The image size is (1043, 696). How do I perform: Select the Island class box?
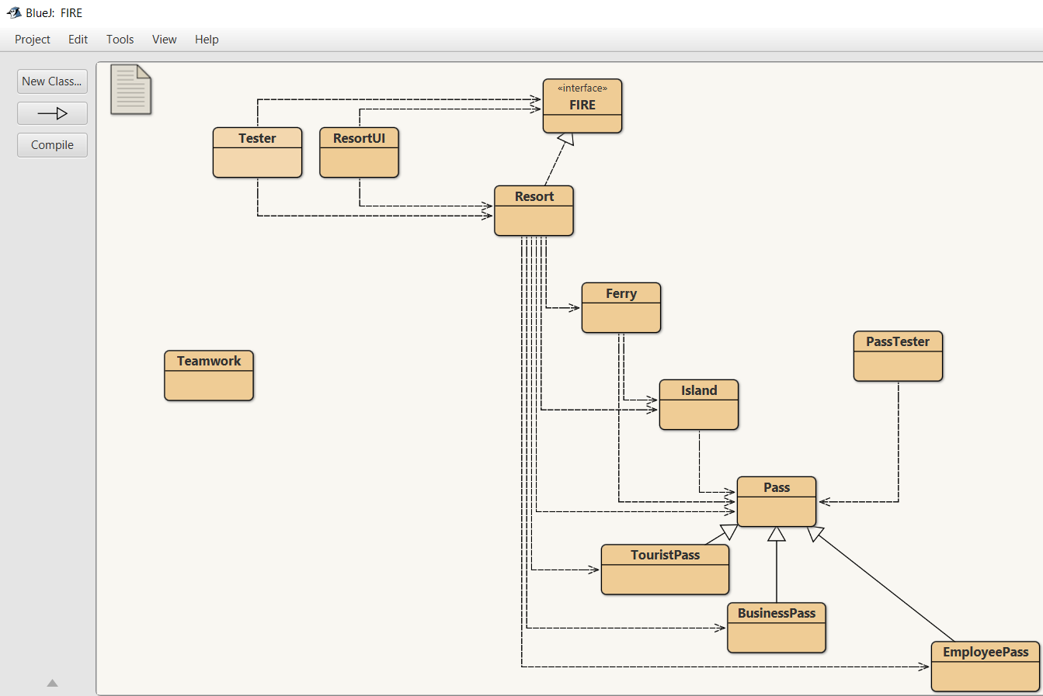pyautogui.click(x=699, y=404)
